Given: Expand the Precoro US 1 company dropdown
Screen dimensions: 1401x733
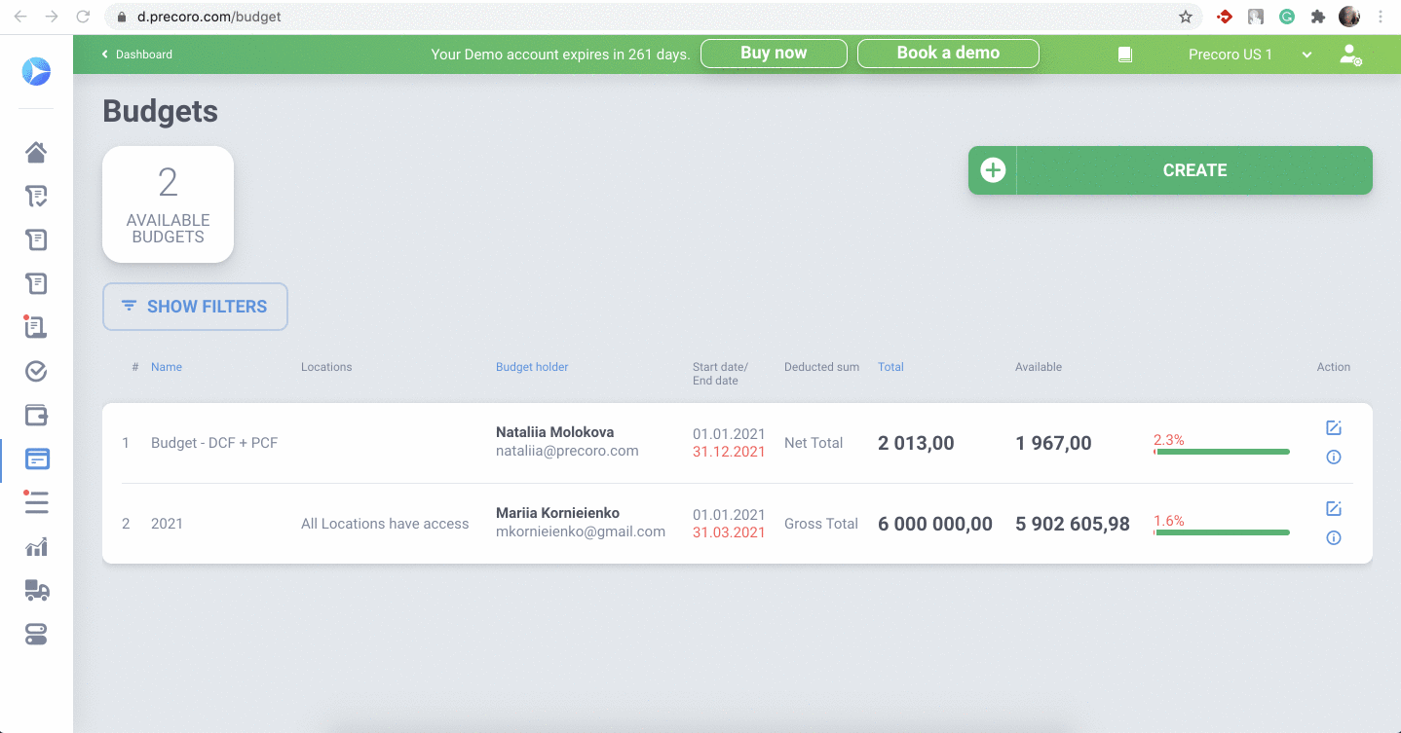Looking at the screenshot, I should (1250, 55).
